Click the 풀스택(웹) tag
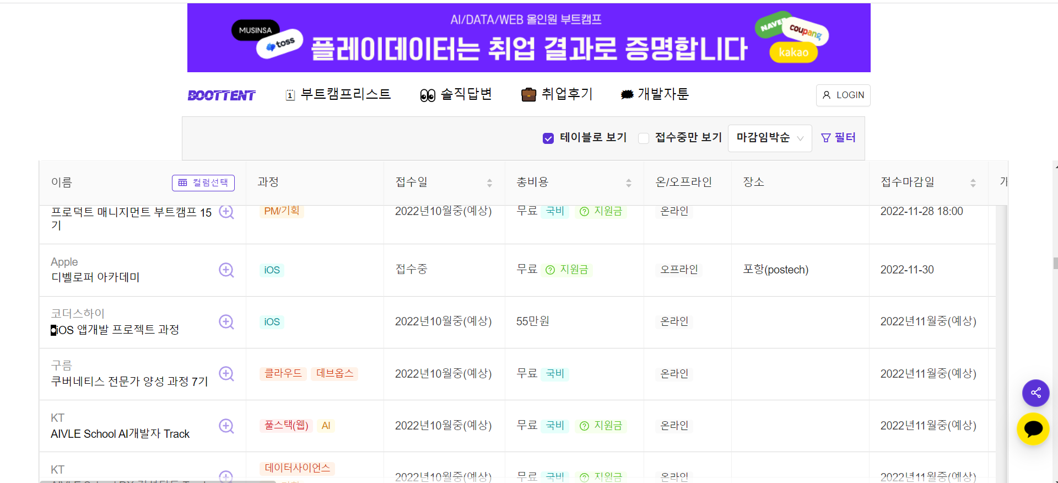Viewport: 1058px width, 483px height. click(286, 425)
